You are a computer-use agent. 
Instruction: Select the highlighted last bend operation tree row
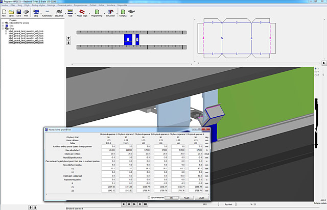coord(26,42)
